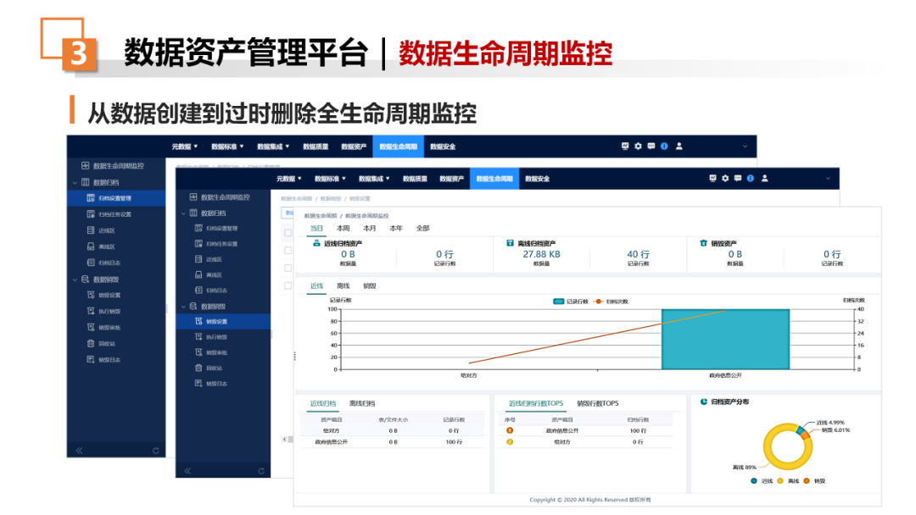Open the user profile icon
The image size is (916, 515).
pos(766,177)
